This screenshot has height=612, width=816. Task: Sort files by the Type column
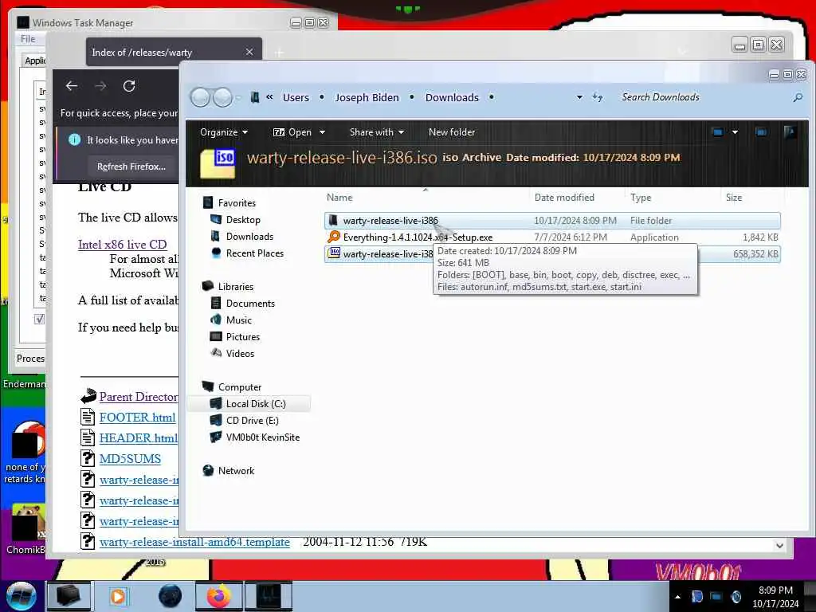coord(641,198)
